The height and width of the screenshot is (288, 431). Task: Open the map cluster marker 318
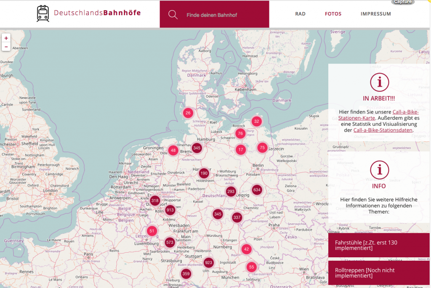(155, 201)
